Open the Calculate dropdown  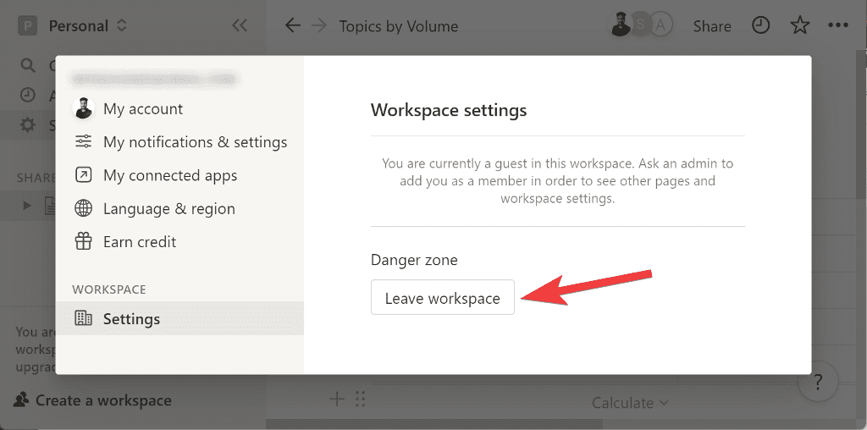[x=630, y=403]
